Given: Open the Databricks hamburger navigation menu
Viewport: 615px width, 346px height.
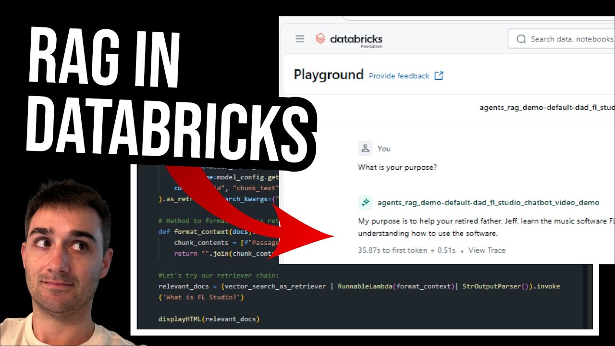Looking at the screenshot, I should [x=300, y=39].
